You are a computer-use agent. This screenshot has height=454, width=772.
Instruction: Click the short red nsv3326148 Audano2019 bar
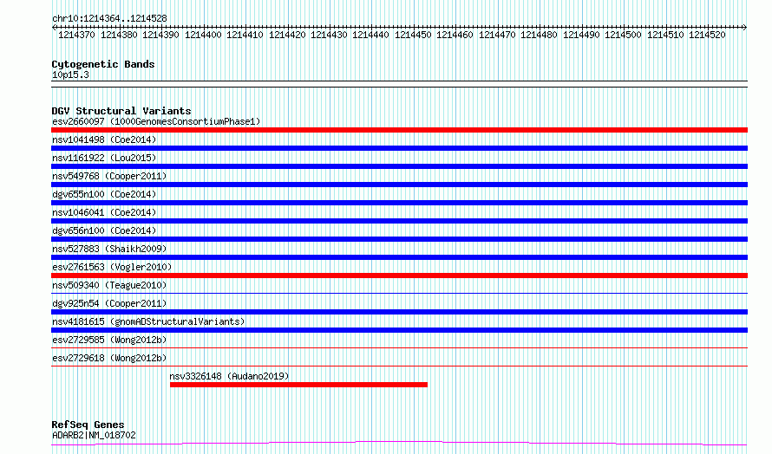point(299,385)
